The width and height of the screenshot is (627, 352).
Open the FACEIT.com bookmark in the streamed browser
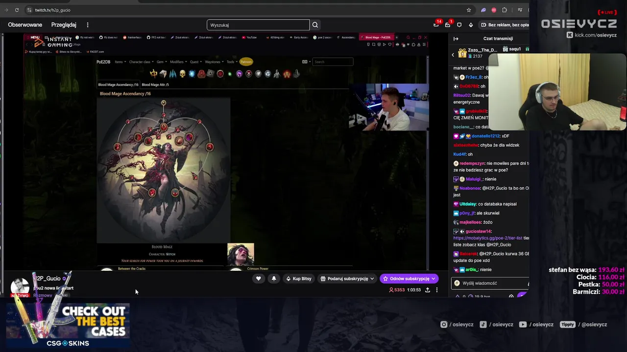click(94, 52)
